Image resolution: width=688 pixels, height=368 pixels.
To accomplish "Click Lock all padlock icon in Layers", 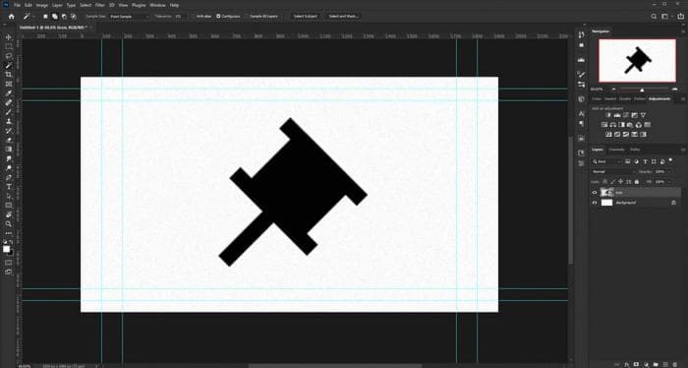I will click(637, 182).
